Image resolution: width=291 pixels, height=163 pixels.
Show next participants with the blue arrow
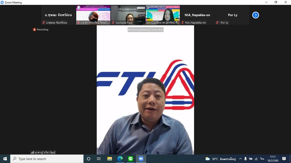[256, 15]
